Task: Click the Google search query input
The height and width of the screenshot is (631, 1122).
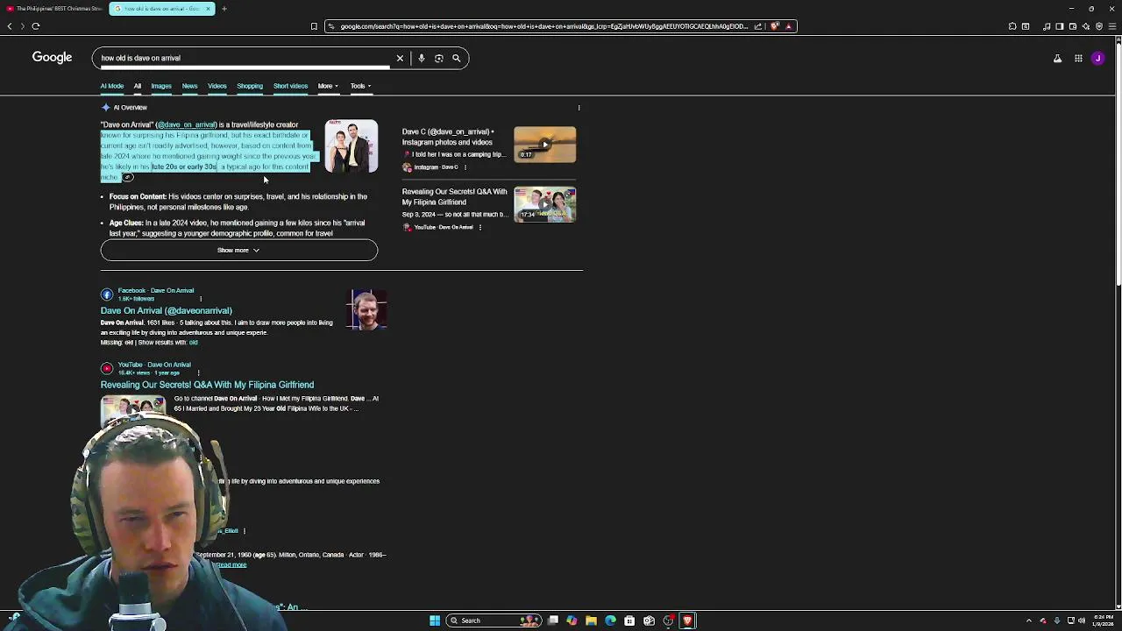Action: point(244,58)
